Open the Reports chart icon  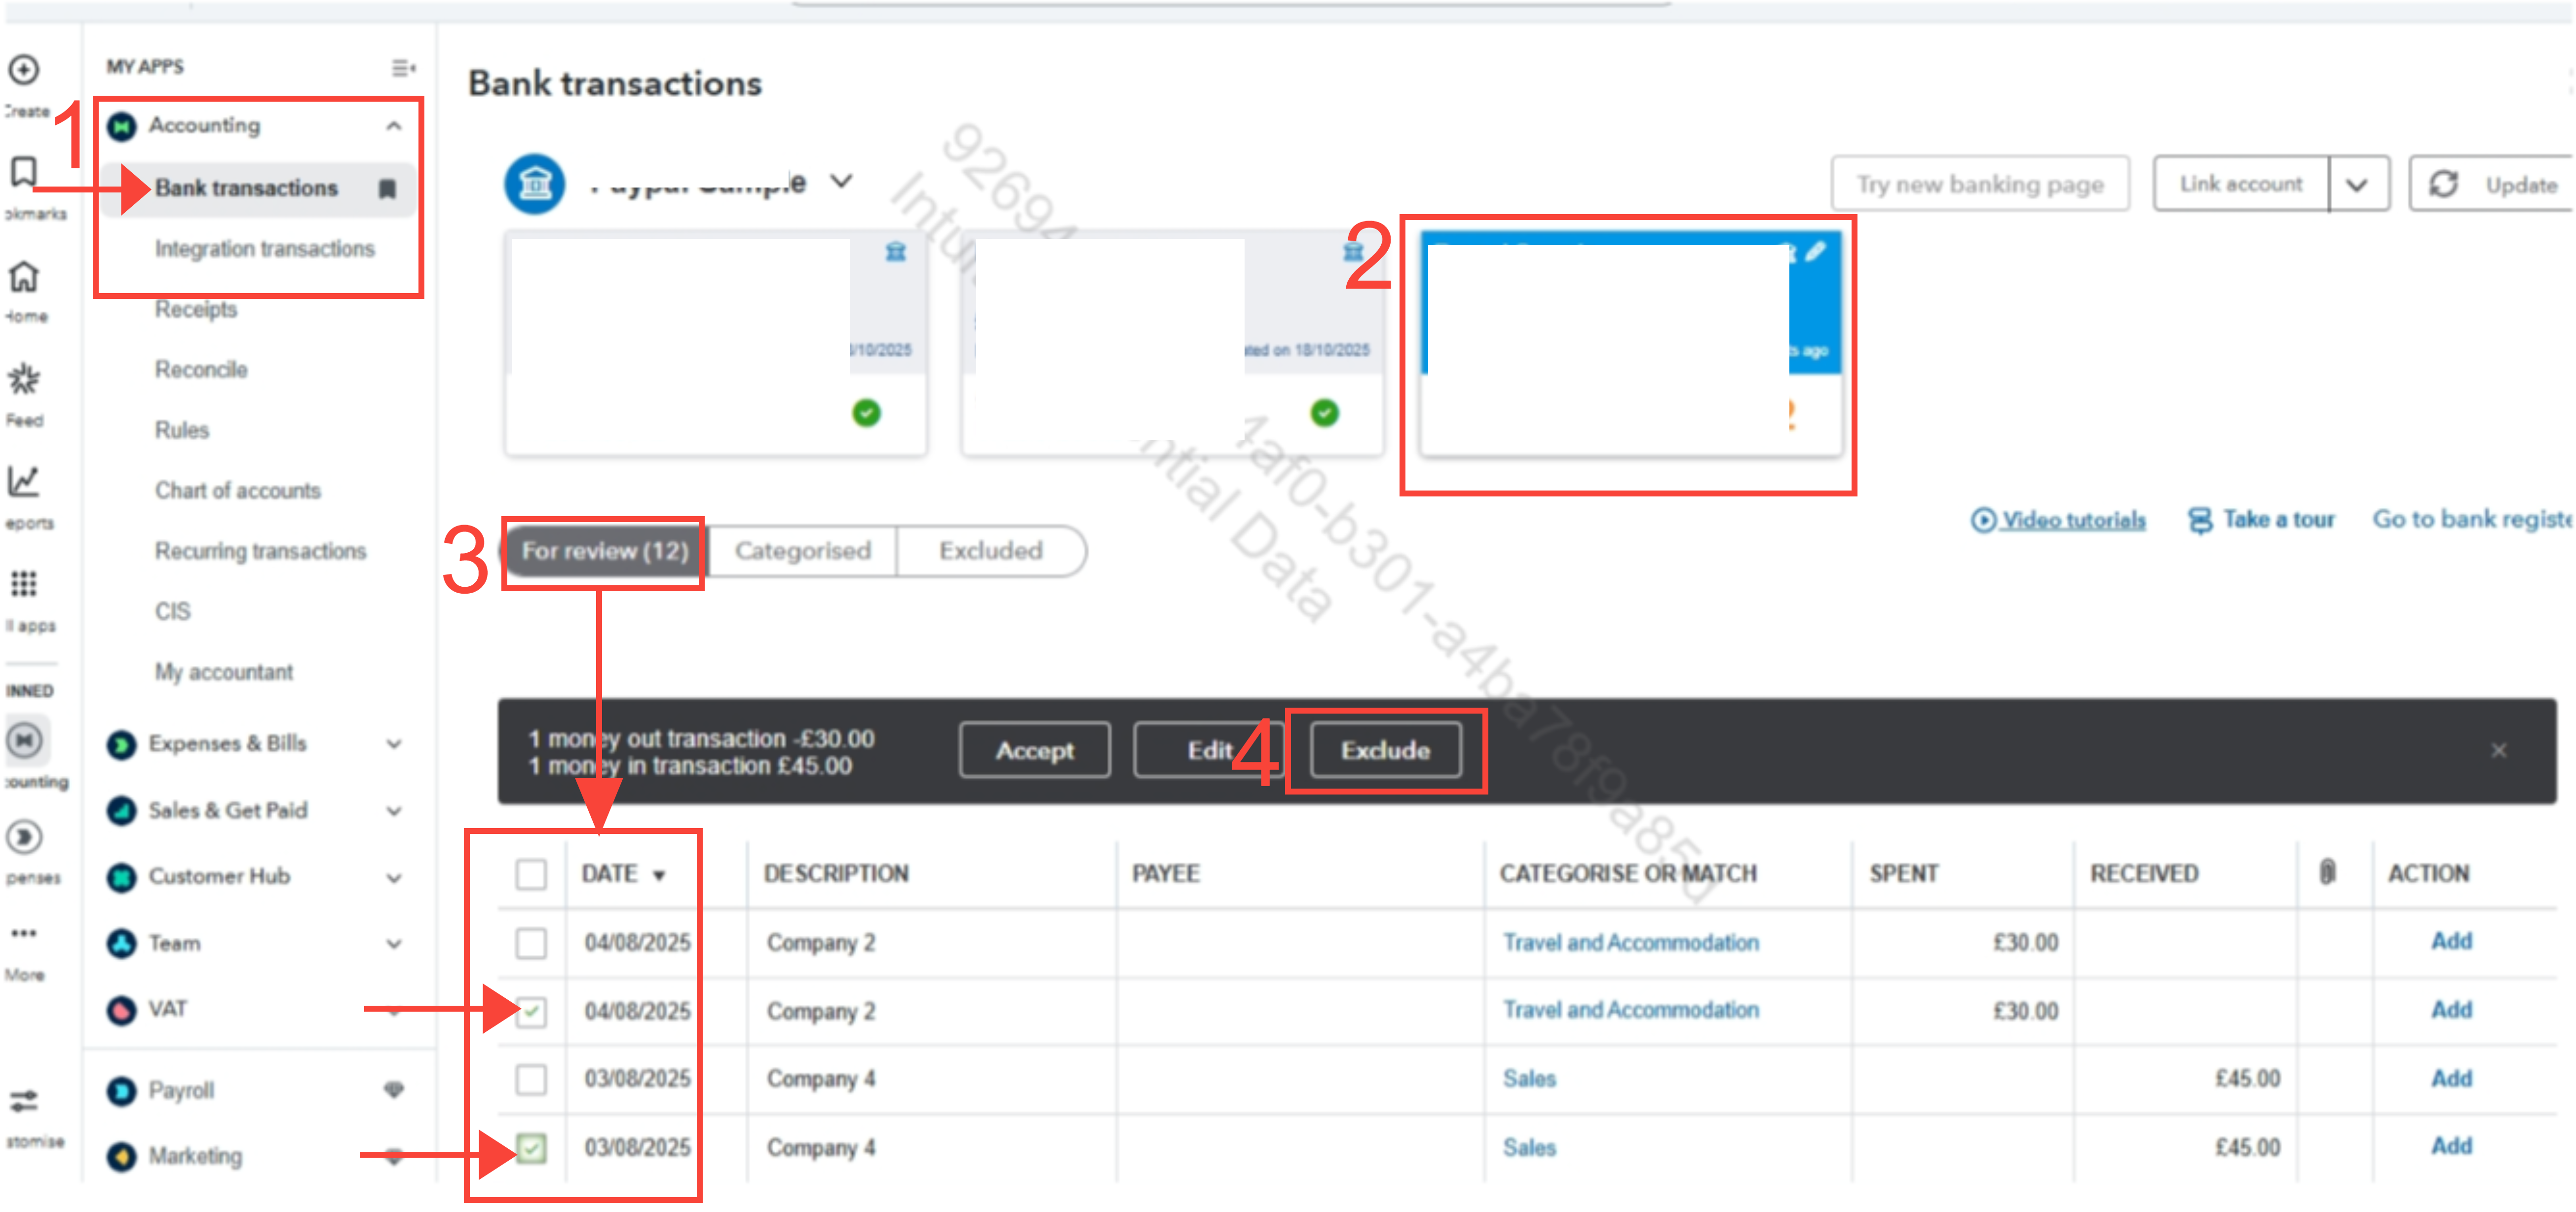point(24,482)
